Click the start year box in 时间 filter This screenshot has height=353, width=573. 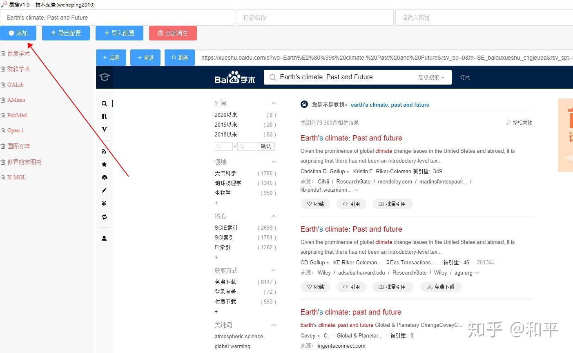(x=223, y=146)
